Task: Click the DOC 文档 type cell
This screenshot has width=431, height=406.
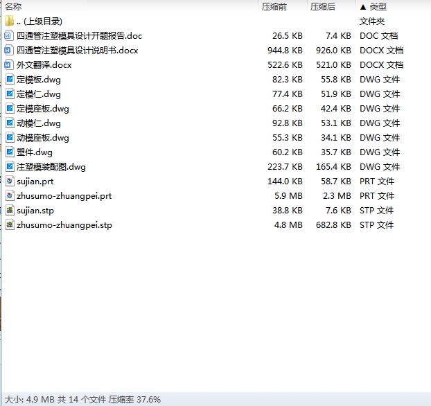Action: (x=379, y=36)
